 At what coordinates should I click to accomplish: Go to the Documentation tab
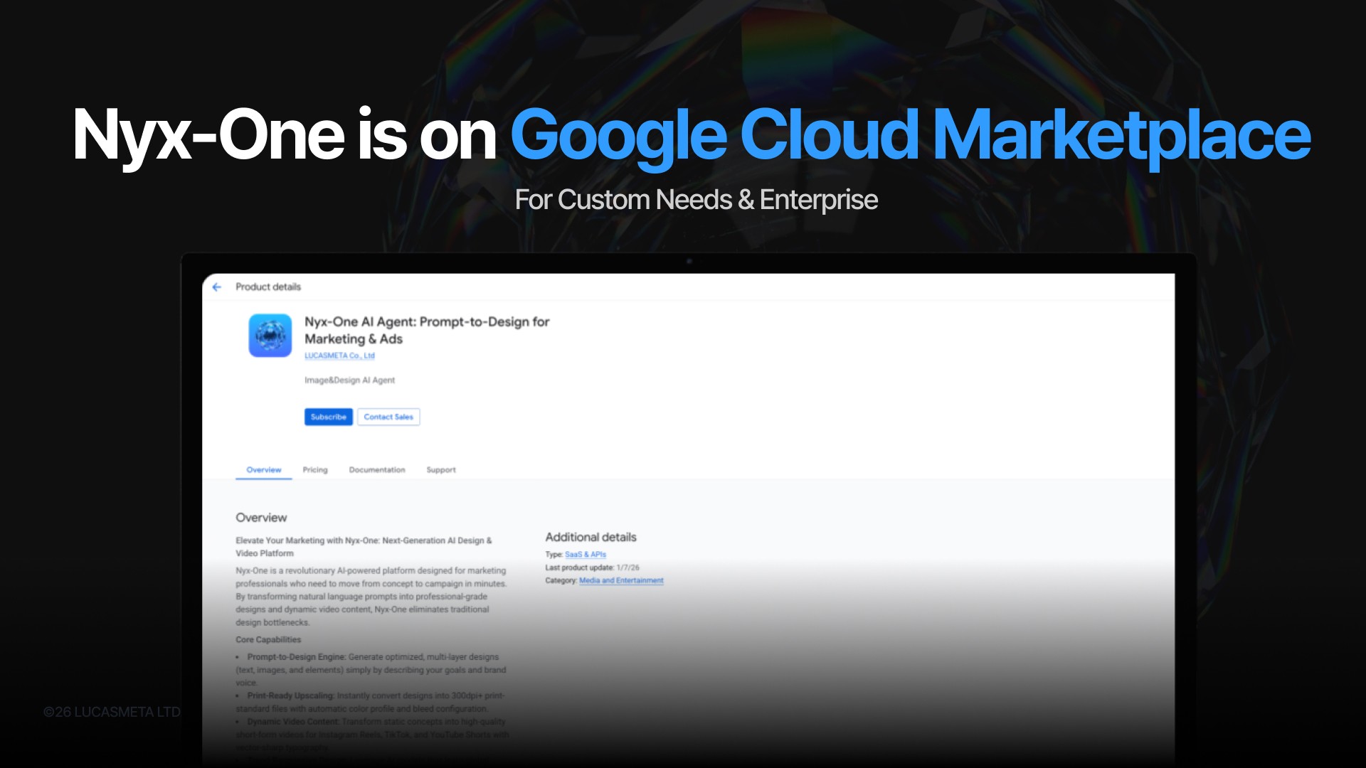(x=376, y=470)
